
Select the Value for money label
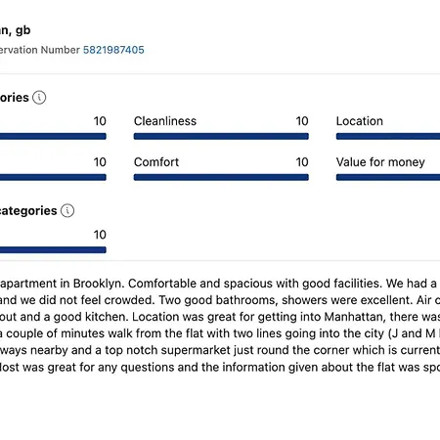coord(380,162)
